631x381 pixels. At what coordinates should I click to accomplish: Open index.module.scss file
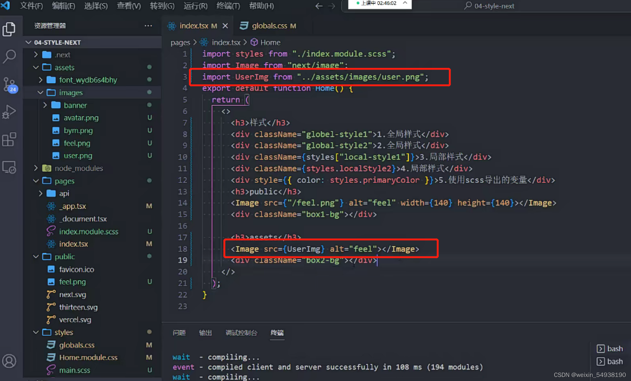tap(89, 232)
